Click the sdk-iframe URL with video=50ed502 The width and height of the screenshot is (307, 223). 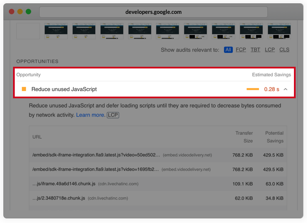pos(96,155)
